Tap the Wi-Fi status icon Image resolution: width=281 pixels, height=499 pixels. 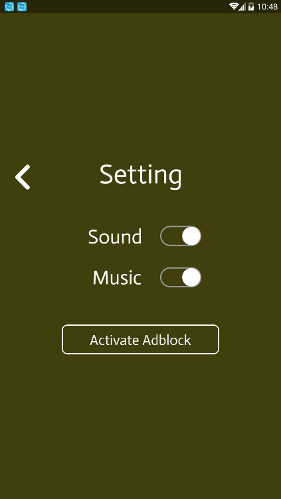(x=234, y=7)
